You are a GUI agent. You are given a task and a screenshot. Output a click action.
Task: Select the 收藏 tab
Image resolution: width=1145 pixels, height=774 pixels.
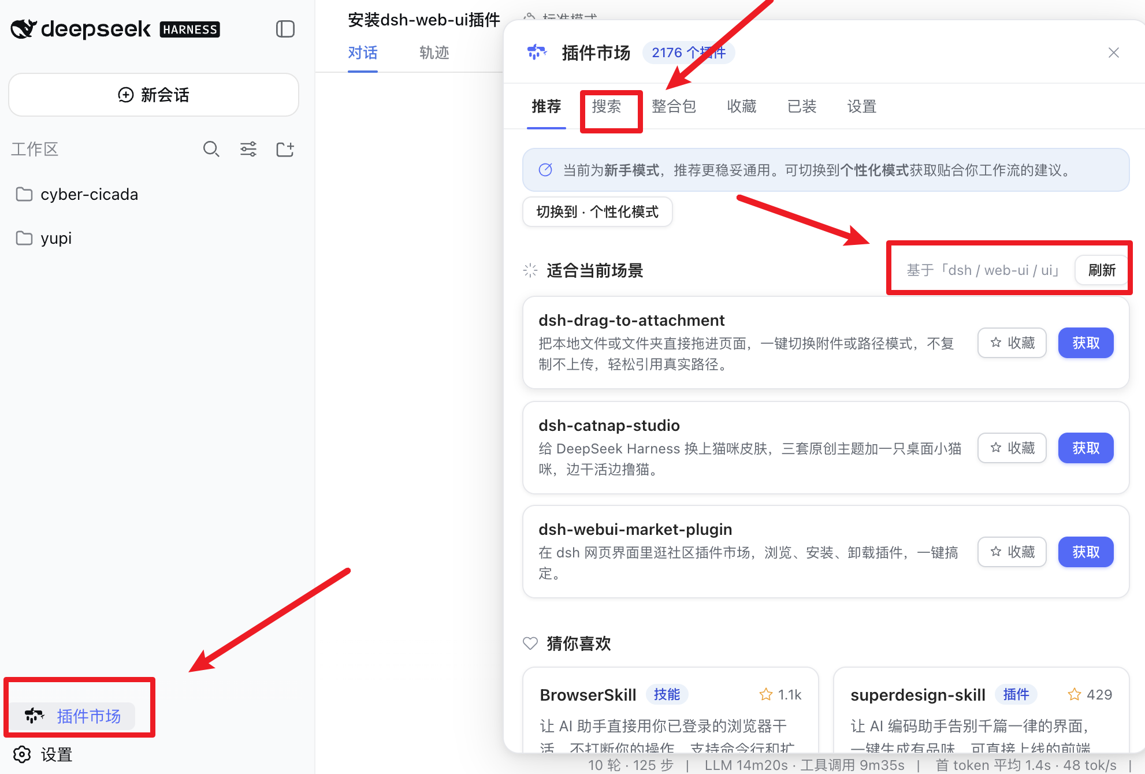(x=742, y=106)
